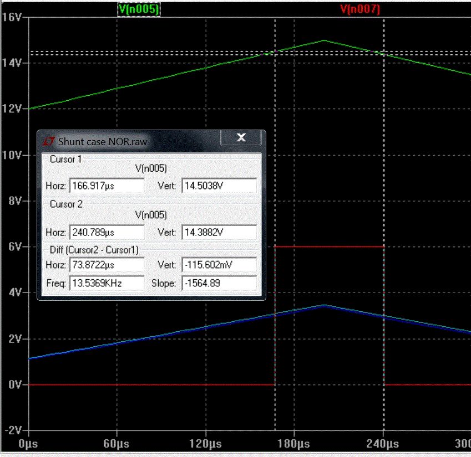The width and height of the screenshot is (471, 457).
Task: Click the LTspice icon in dialog title bar
Action: [49, 141]
